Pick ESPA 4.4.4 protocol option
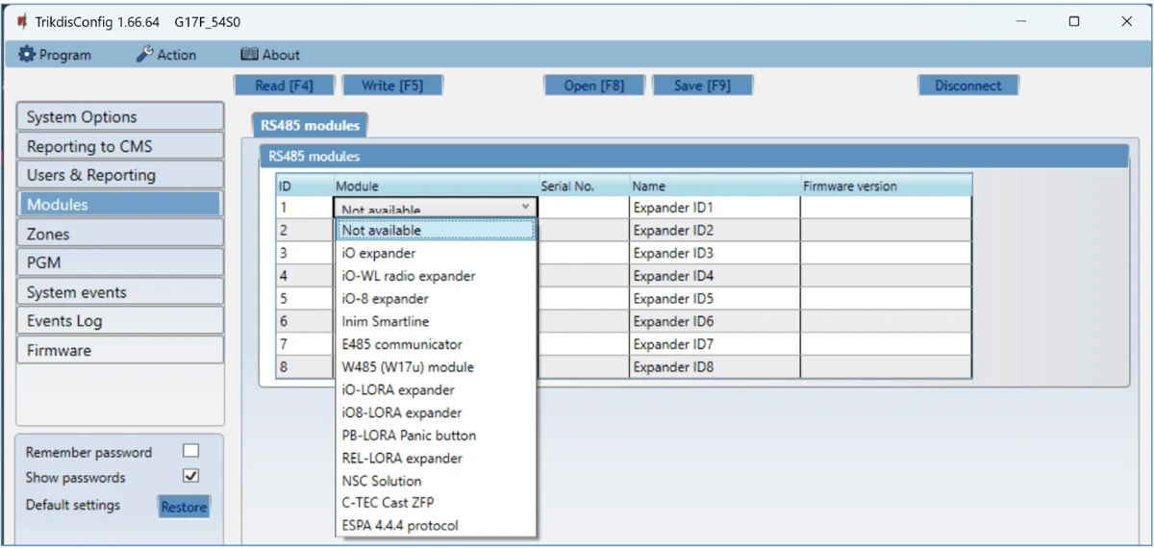1154x548 pixels. [x=400, y=526]
